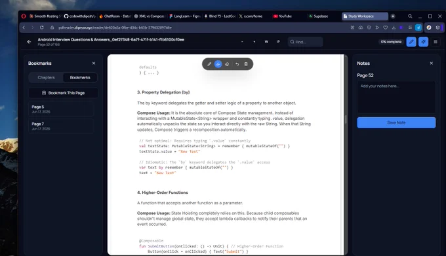Click the purple dot extension icon
This screenshot has width=446, height=256.
pyautogui.click(x=401, y=27)
